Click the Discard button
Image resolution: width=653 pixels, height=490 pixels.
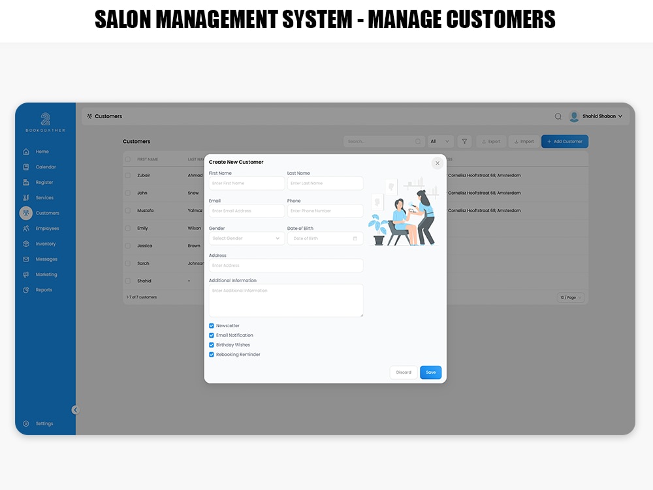404,372
